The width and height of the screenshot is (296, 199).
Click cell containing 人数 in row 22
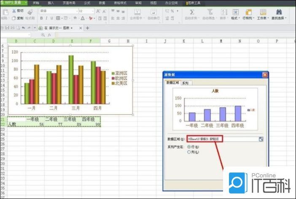coord(16,124)
